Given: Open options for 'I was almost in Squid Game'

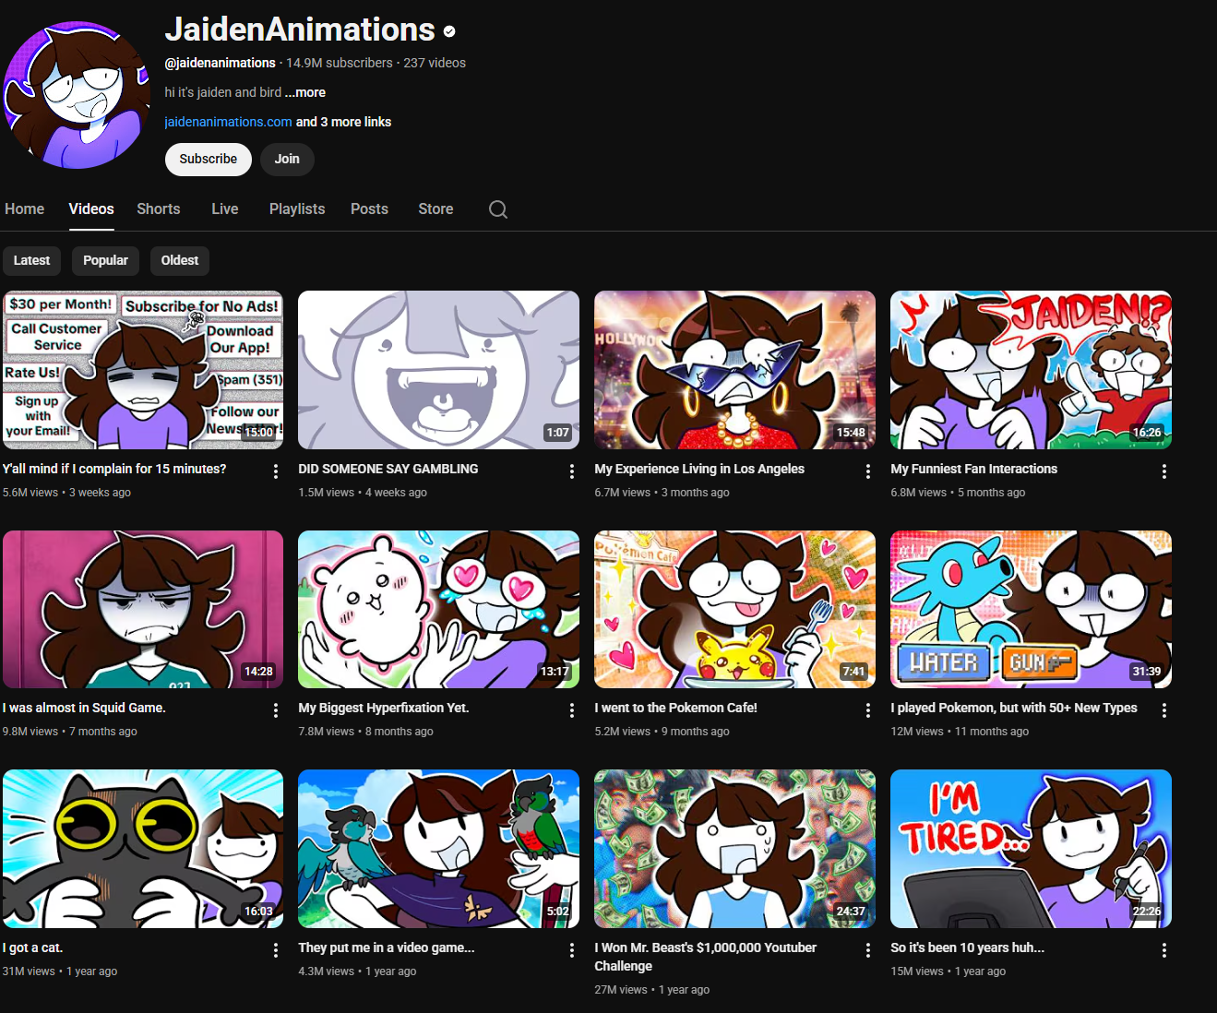Looking at the screenshot, I should click(x=276, y=710).
